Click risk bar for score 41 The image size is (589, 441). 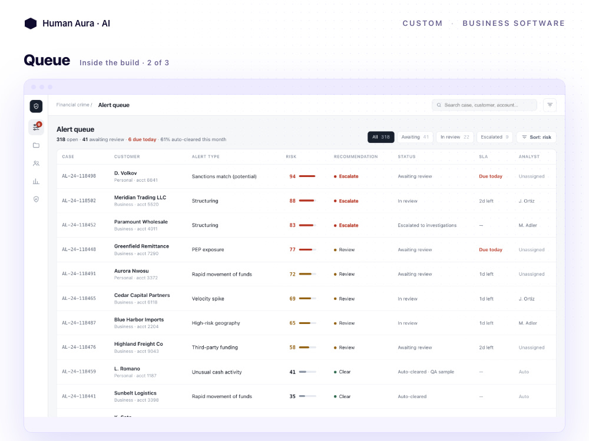pyautogui.click(x=307, y=372)
